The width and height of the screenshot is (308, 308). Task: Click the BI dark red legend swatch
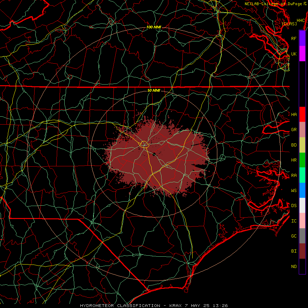(302, 251)
